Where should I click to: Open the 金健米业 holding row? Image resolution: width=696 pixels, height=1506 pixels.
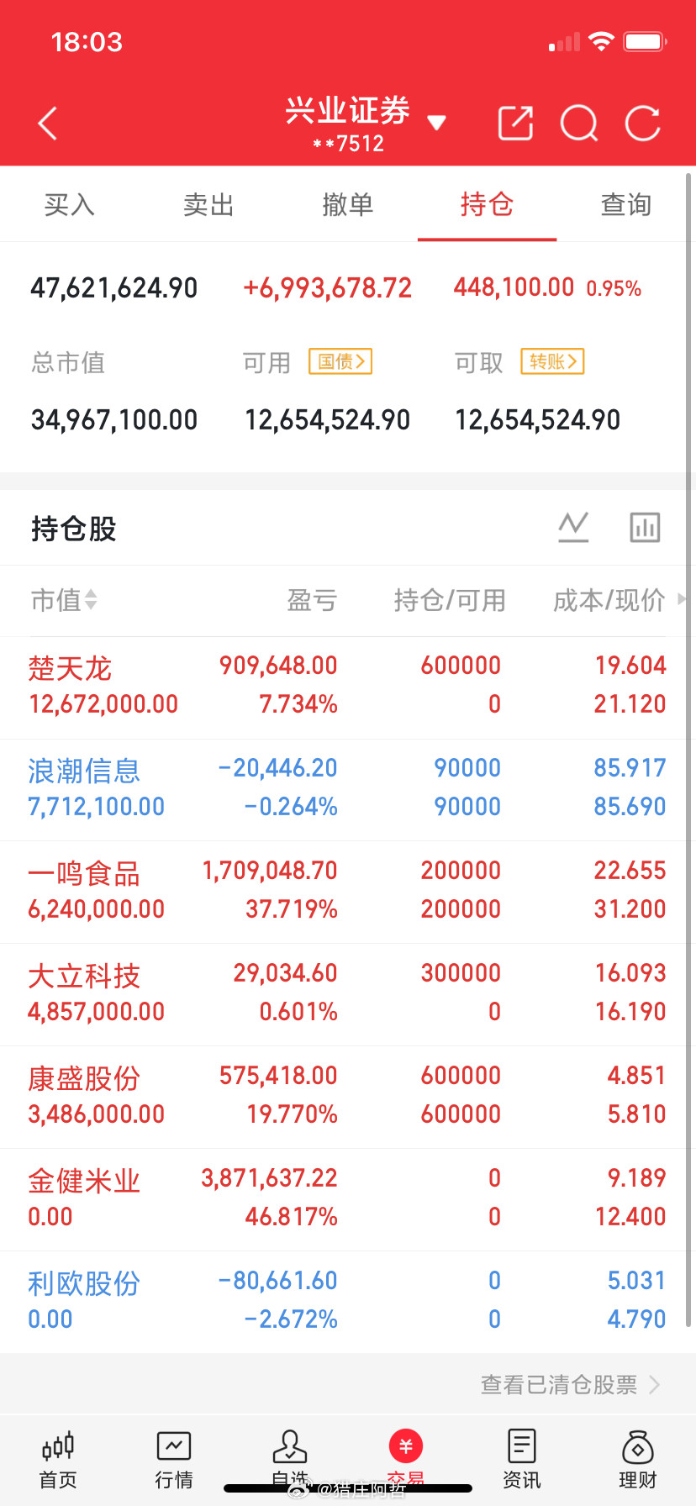pyautogui.click(x=348, y=1200)
